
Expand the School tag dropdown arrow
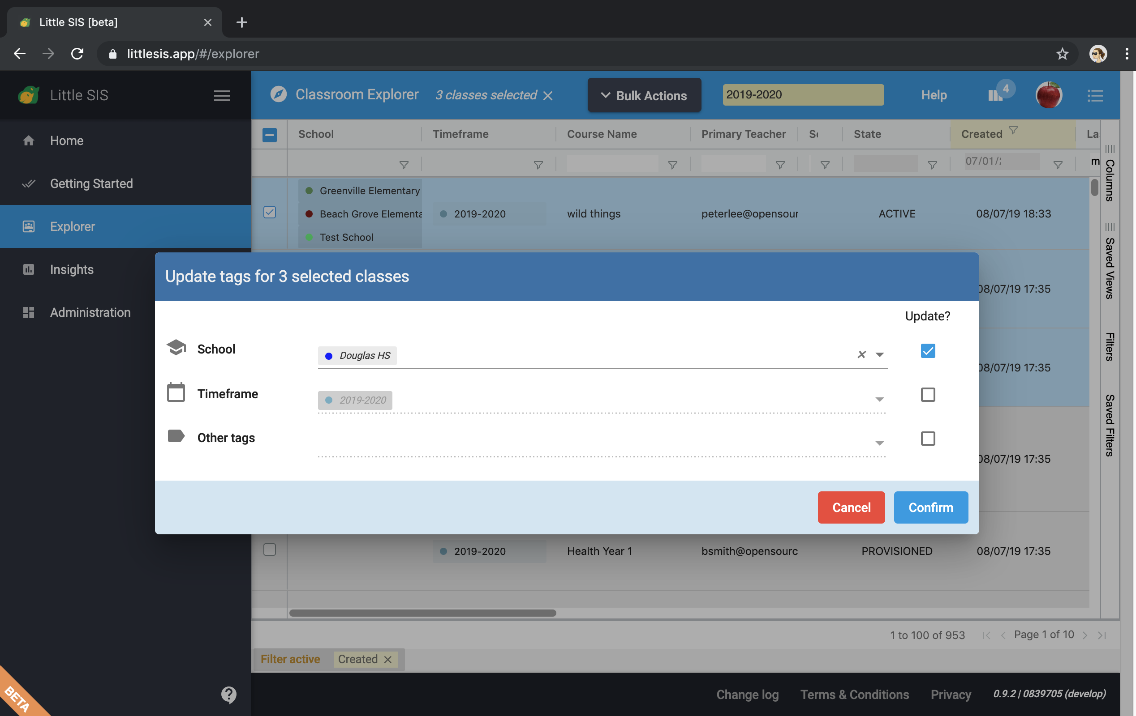[x=879, y=354]
